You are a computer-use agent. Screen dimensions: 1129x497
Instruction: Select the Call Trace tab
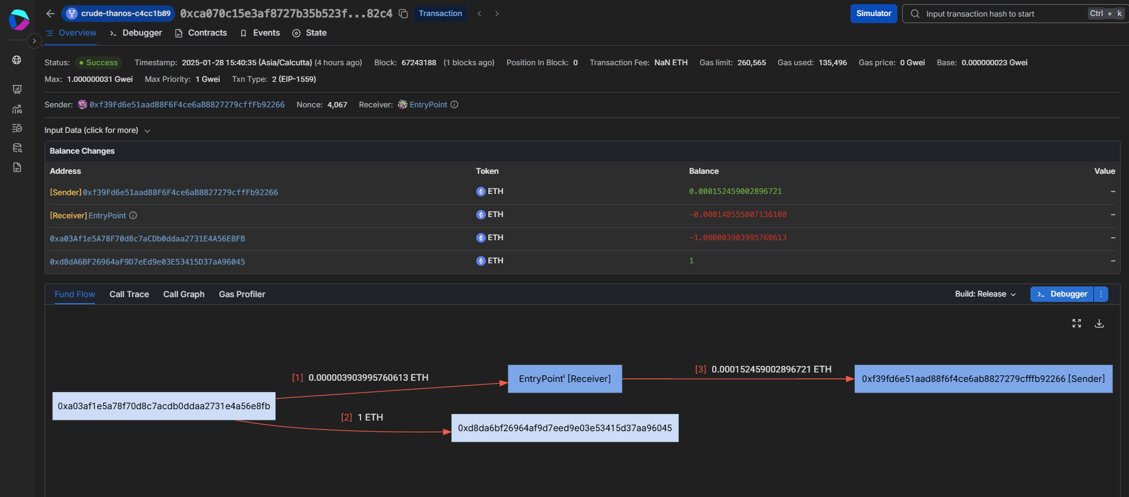(129, 294)
